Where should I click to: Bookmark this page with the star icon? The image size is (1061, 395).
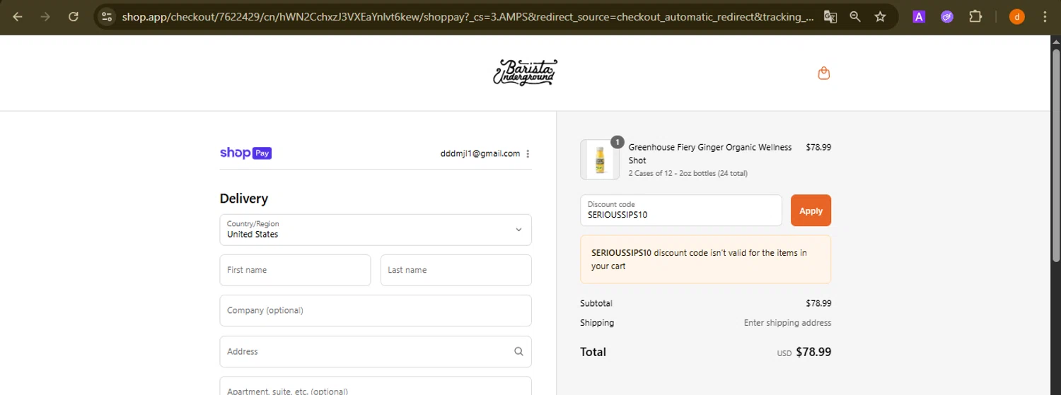(880, 16)
